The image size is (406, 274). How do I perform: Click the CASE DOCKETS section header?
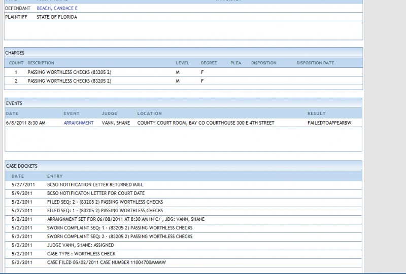(x=184, y=166)
